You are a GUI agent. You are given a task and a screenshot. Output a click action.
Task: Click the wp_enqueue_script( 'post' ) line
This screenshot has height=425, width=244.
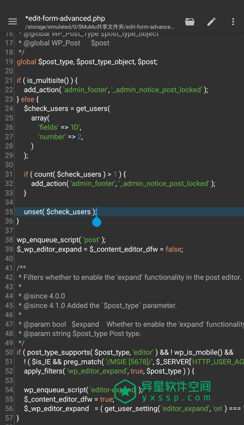[x=61, y=240]
